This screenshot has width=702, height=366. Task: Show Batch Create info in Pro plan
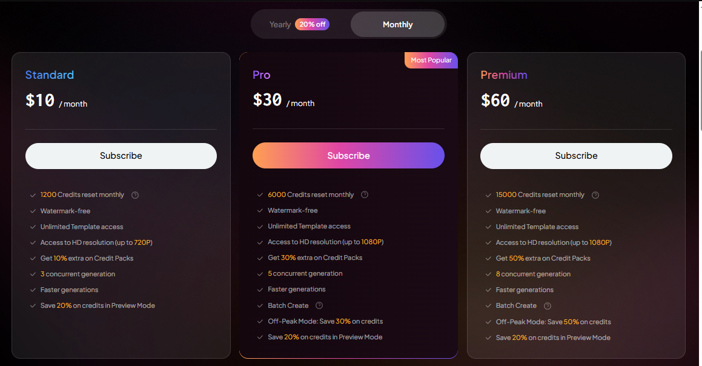click(x=319, y=305)
